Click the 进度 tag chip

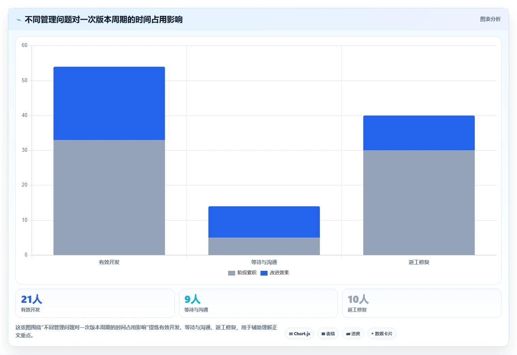point(353,334)
